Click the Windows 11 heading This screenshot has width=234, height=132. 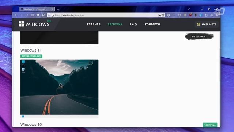[x=31, y=50]
